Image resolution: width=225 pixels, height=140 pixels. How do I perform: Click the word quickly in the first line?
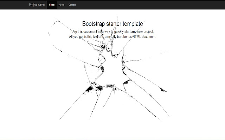pos(119,31)
